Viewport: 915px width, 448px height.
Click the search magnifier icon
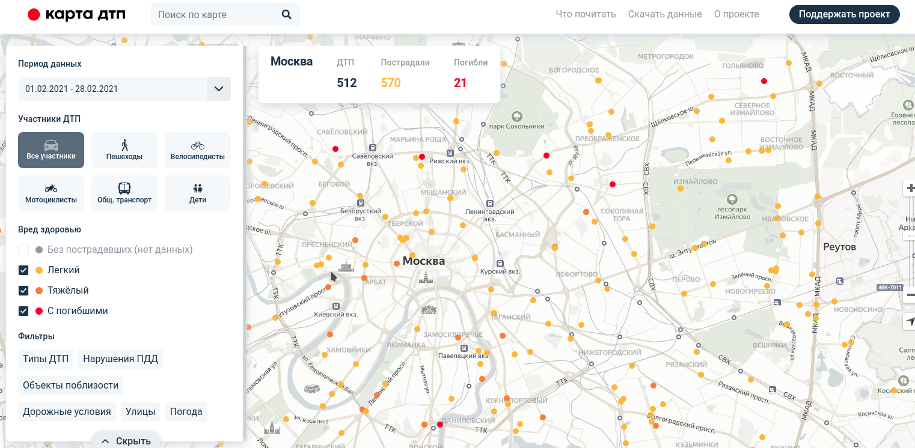(286, 15)
